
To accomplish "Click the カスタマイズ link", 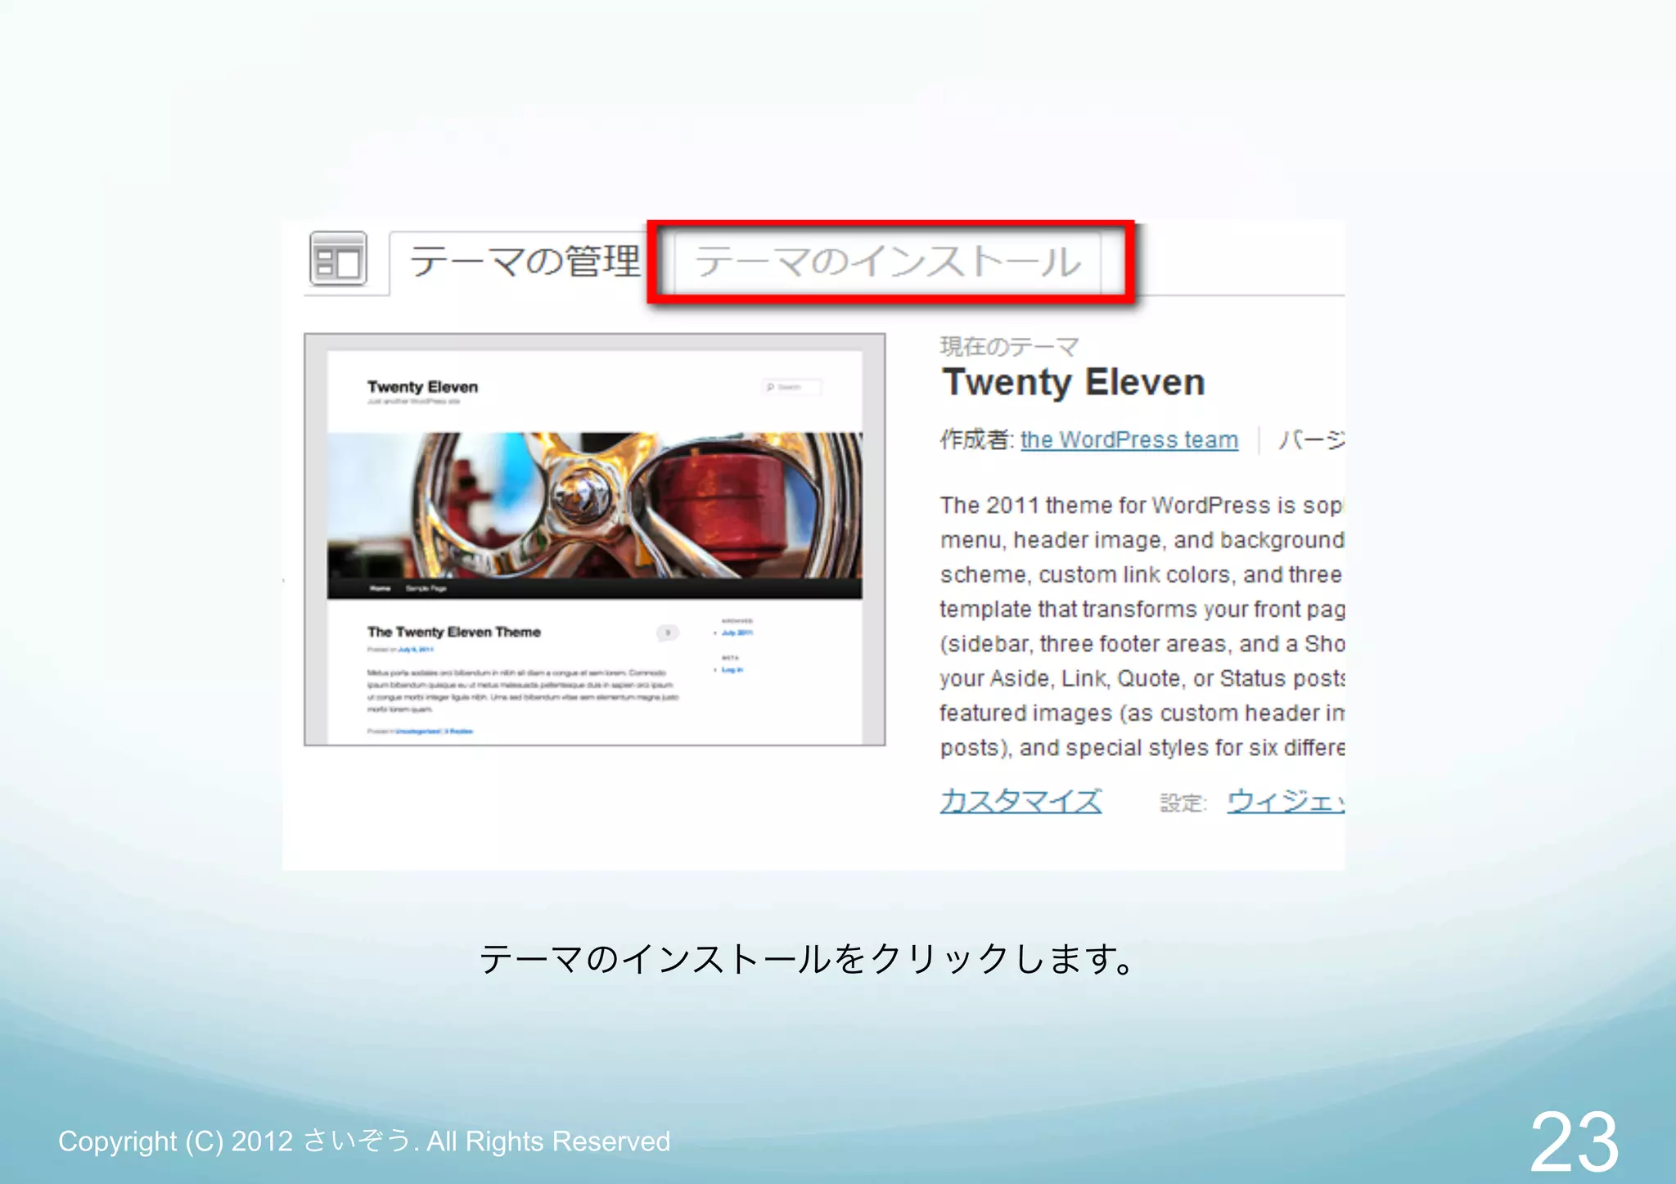I will [x=1020, y=800].
